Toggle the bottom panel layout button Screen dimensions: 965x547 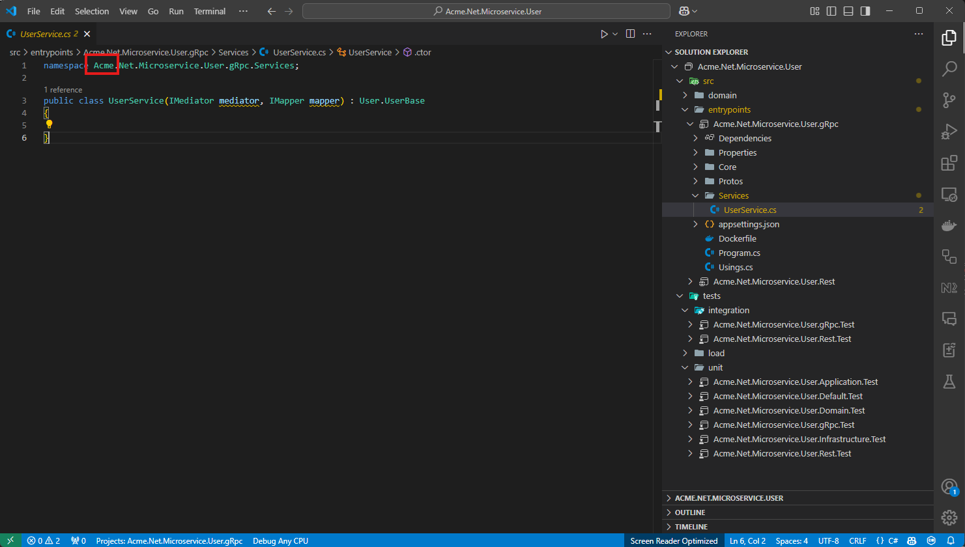click(x=848, y=11)
